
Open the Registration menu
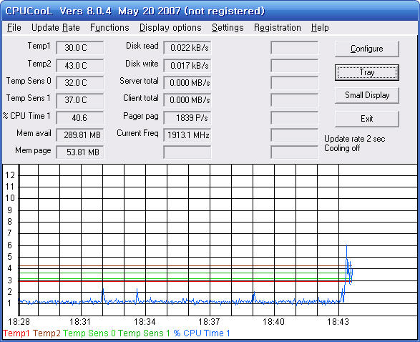pos(278,28)
